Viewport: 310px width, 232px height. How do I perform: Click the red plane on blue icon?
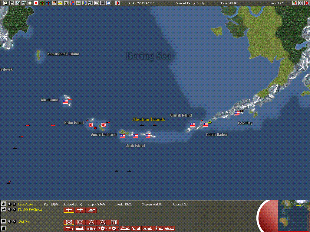[48, 3]
